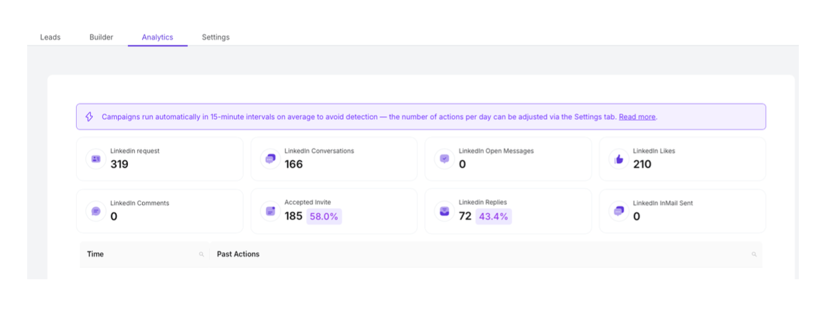Click the LinkedIn Conversations chat icon
Viewport: 828px width, 327px height.
click(270, 159)
